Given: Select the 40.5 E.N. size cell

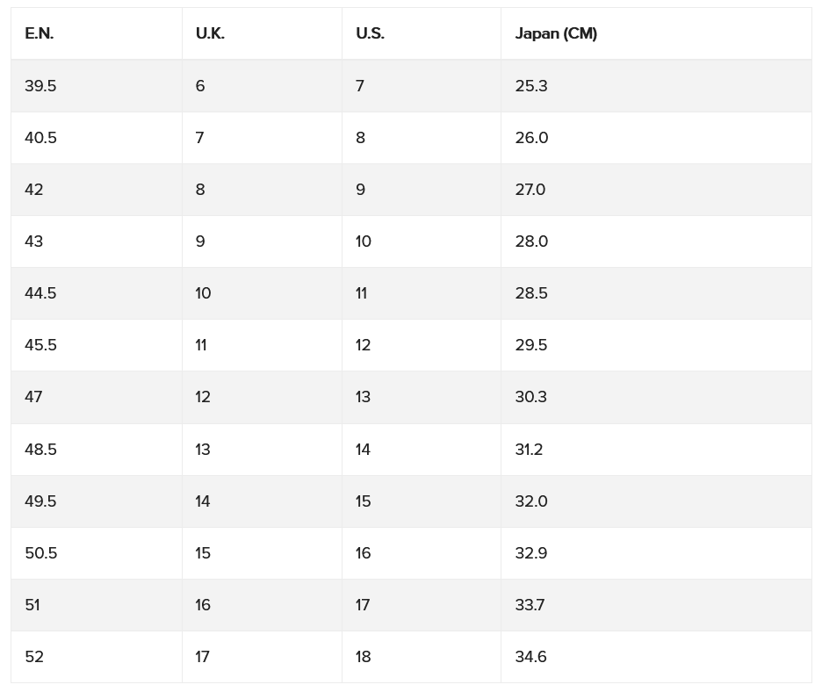Looking at the screenshot, I should (x=97, y=138).
